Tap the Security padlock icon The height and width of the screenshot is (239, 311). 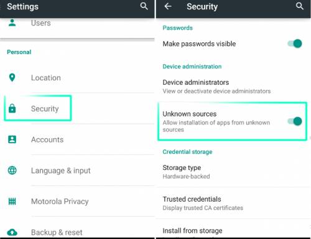coord(12,108)
